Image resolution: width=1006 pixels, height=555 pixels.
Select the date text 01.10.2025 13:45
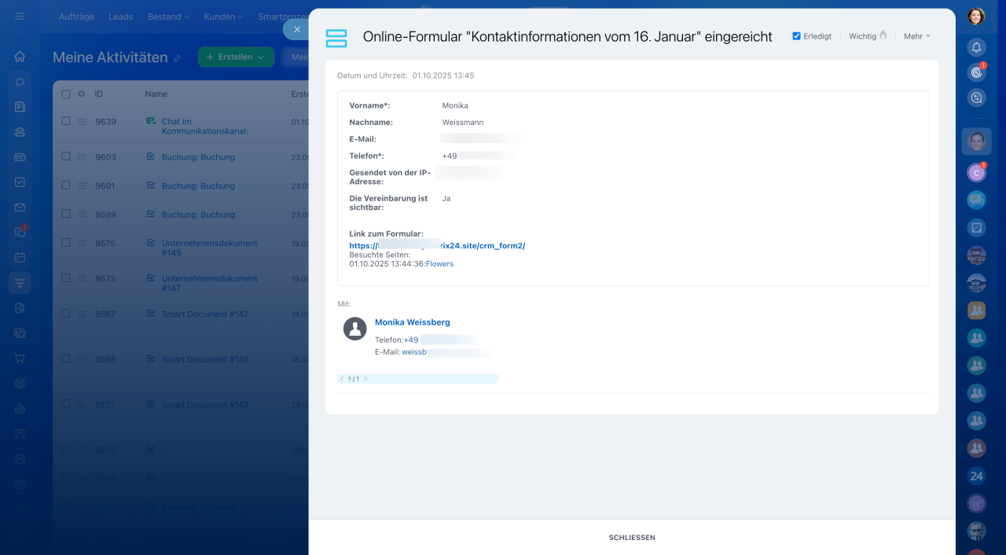[443, 75]
